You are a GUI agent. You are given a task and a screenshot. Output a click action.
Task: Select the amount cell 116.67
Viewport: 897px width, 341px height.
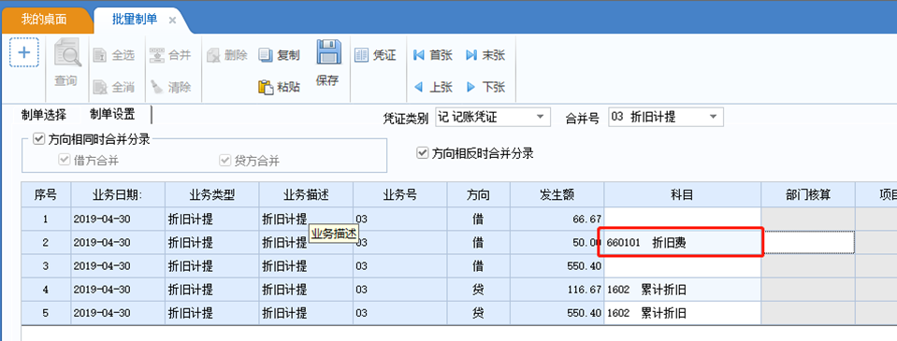(557, 290)
